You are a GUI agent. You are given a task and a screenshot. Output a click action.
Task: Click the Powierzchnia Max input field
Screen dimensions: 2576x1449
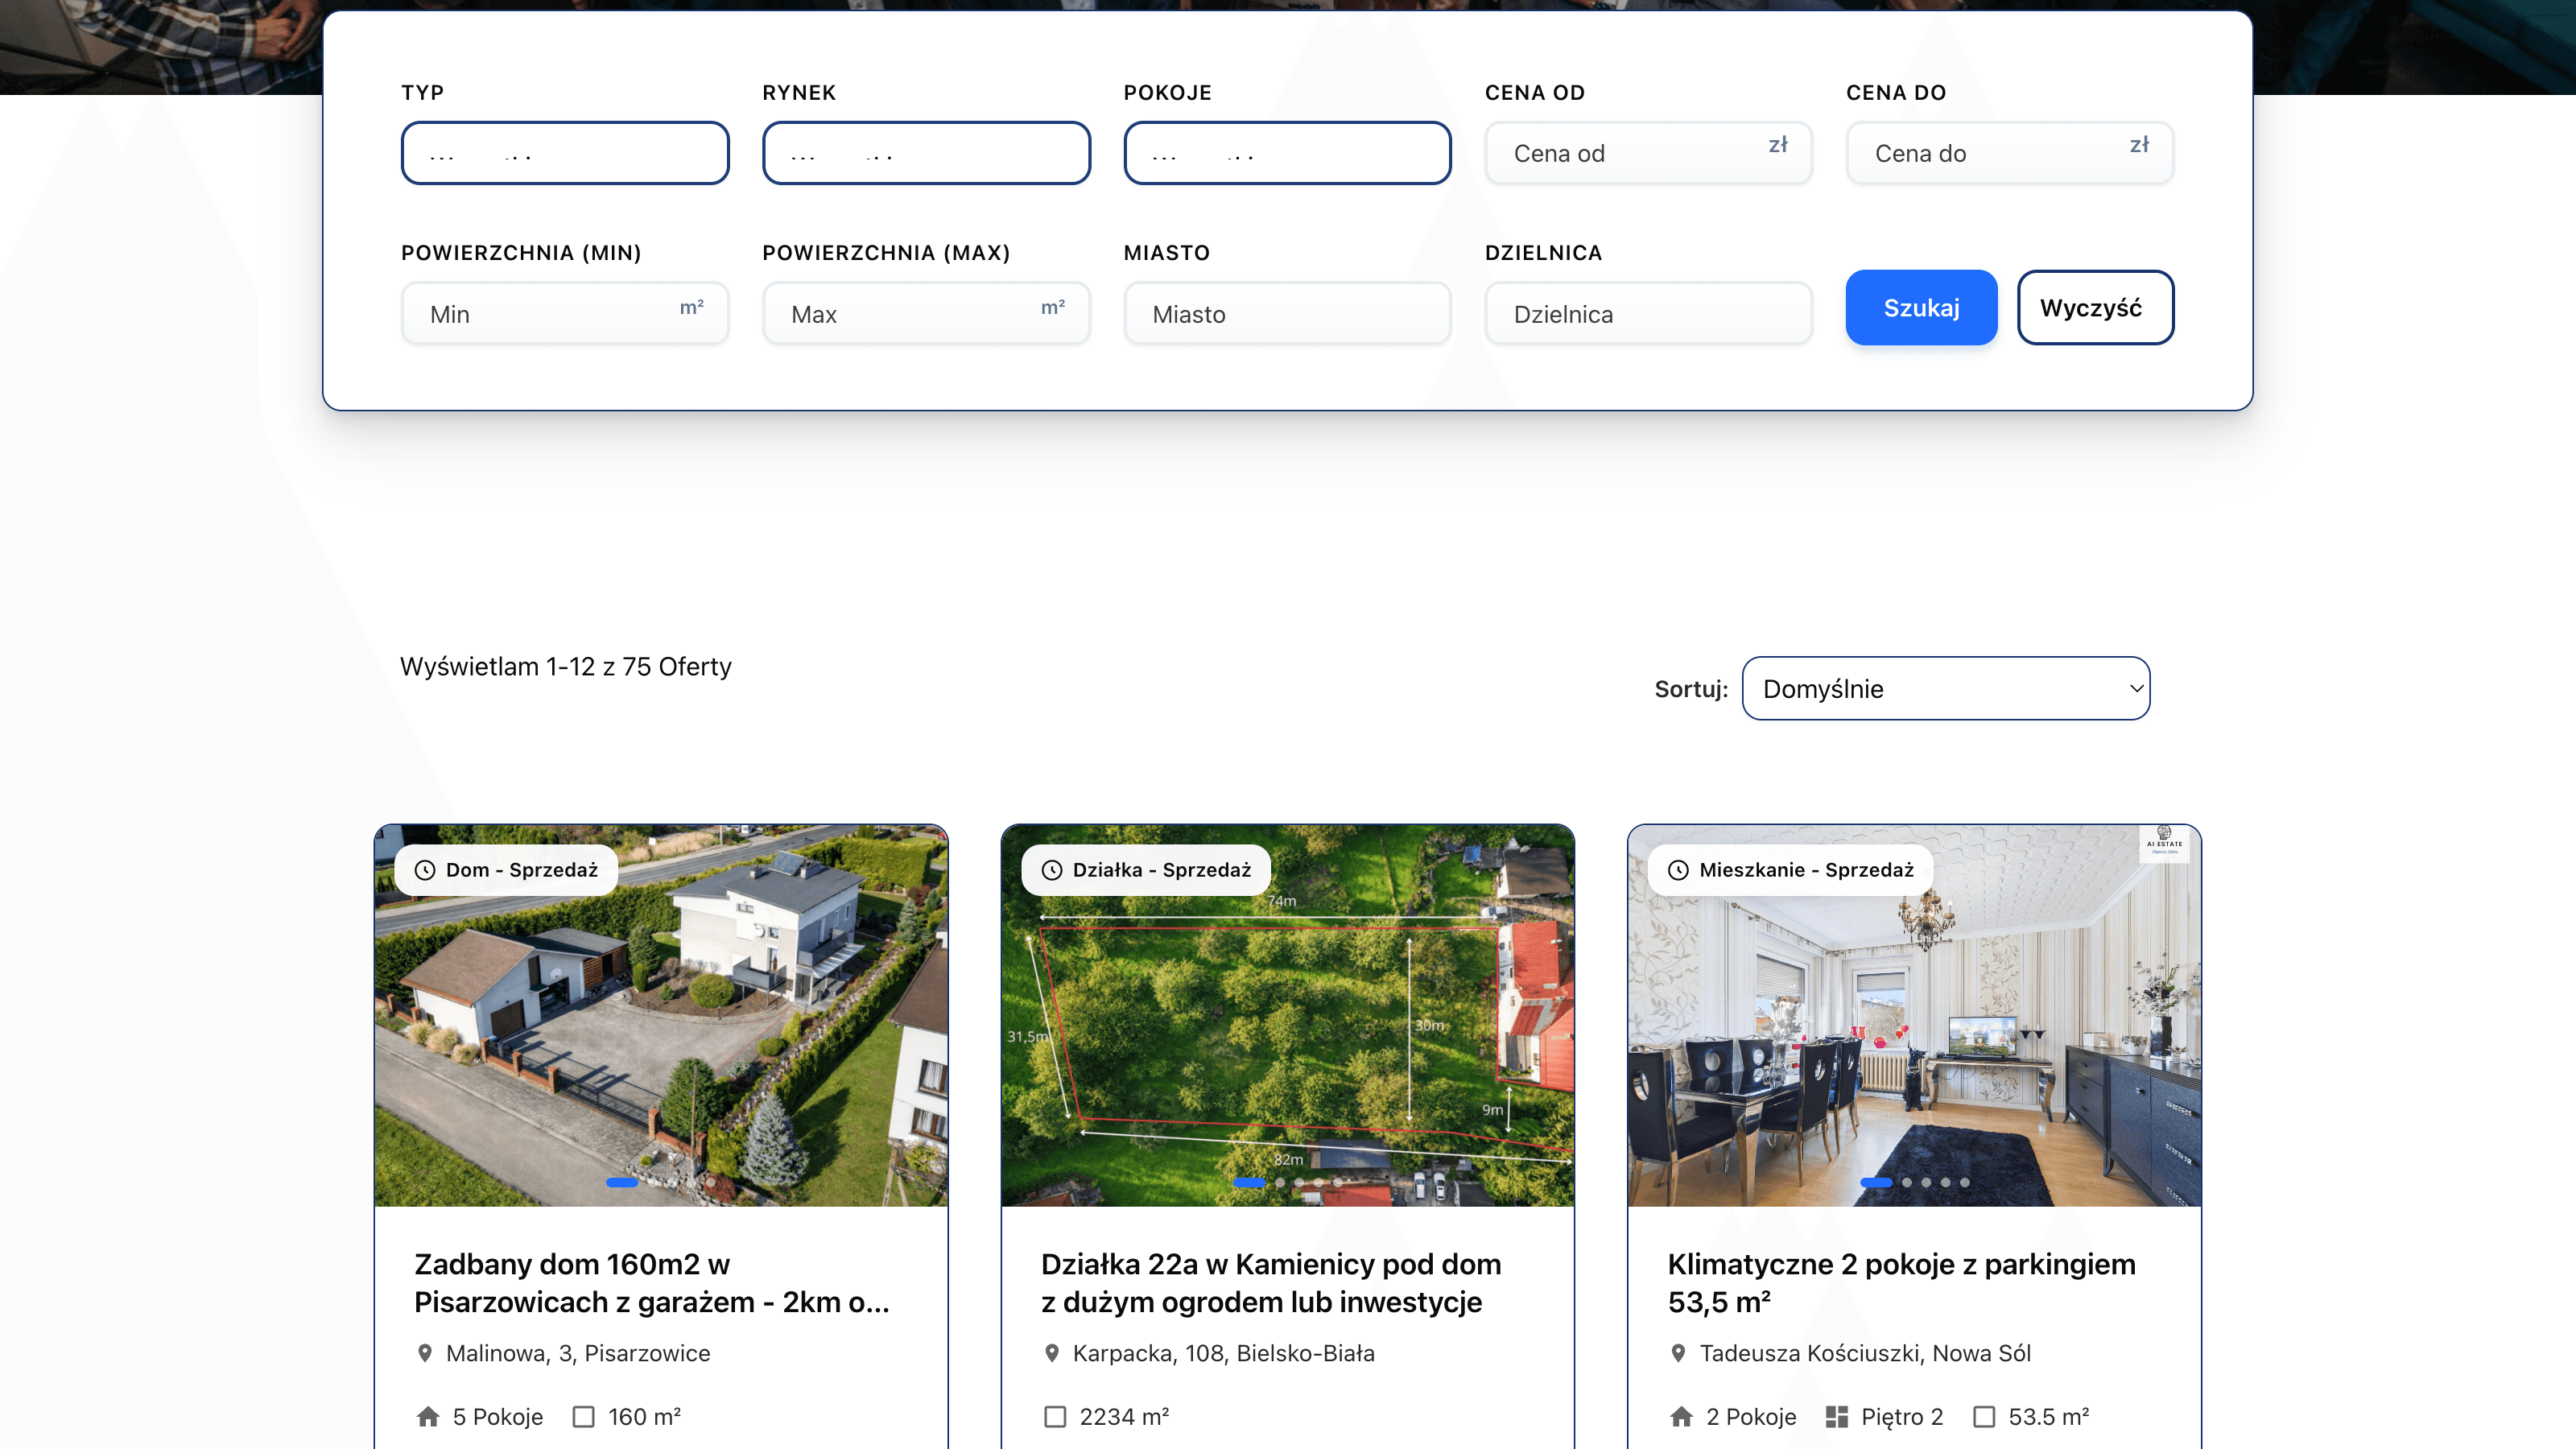[926, 314]
